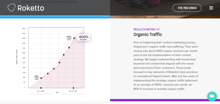Click the Jan 1, 2020 axis marker
Image resolution: width=220 pixels, height=104 pixels.
click(x=41, y=88)
